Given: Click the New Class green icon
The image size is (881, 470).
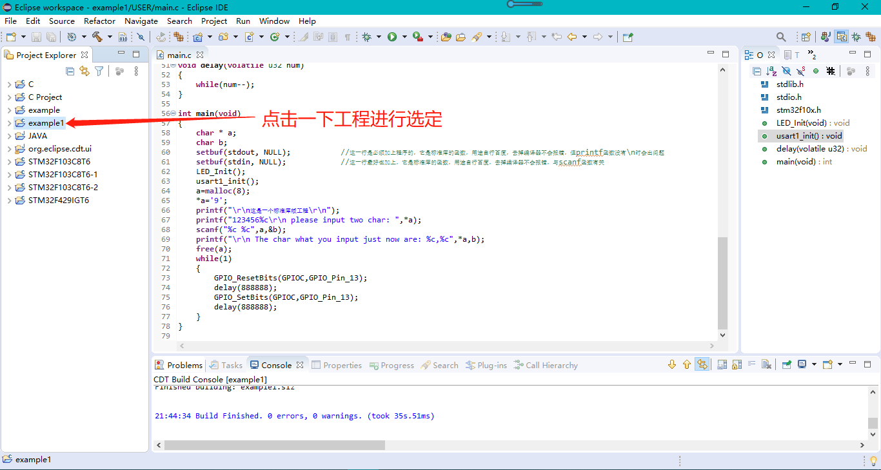Looking at the screenshot, I should (275, 37).
